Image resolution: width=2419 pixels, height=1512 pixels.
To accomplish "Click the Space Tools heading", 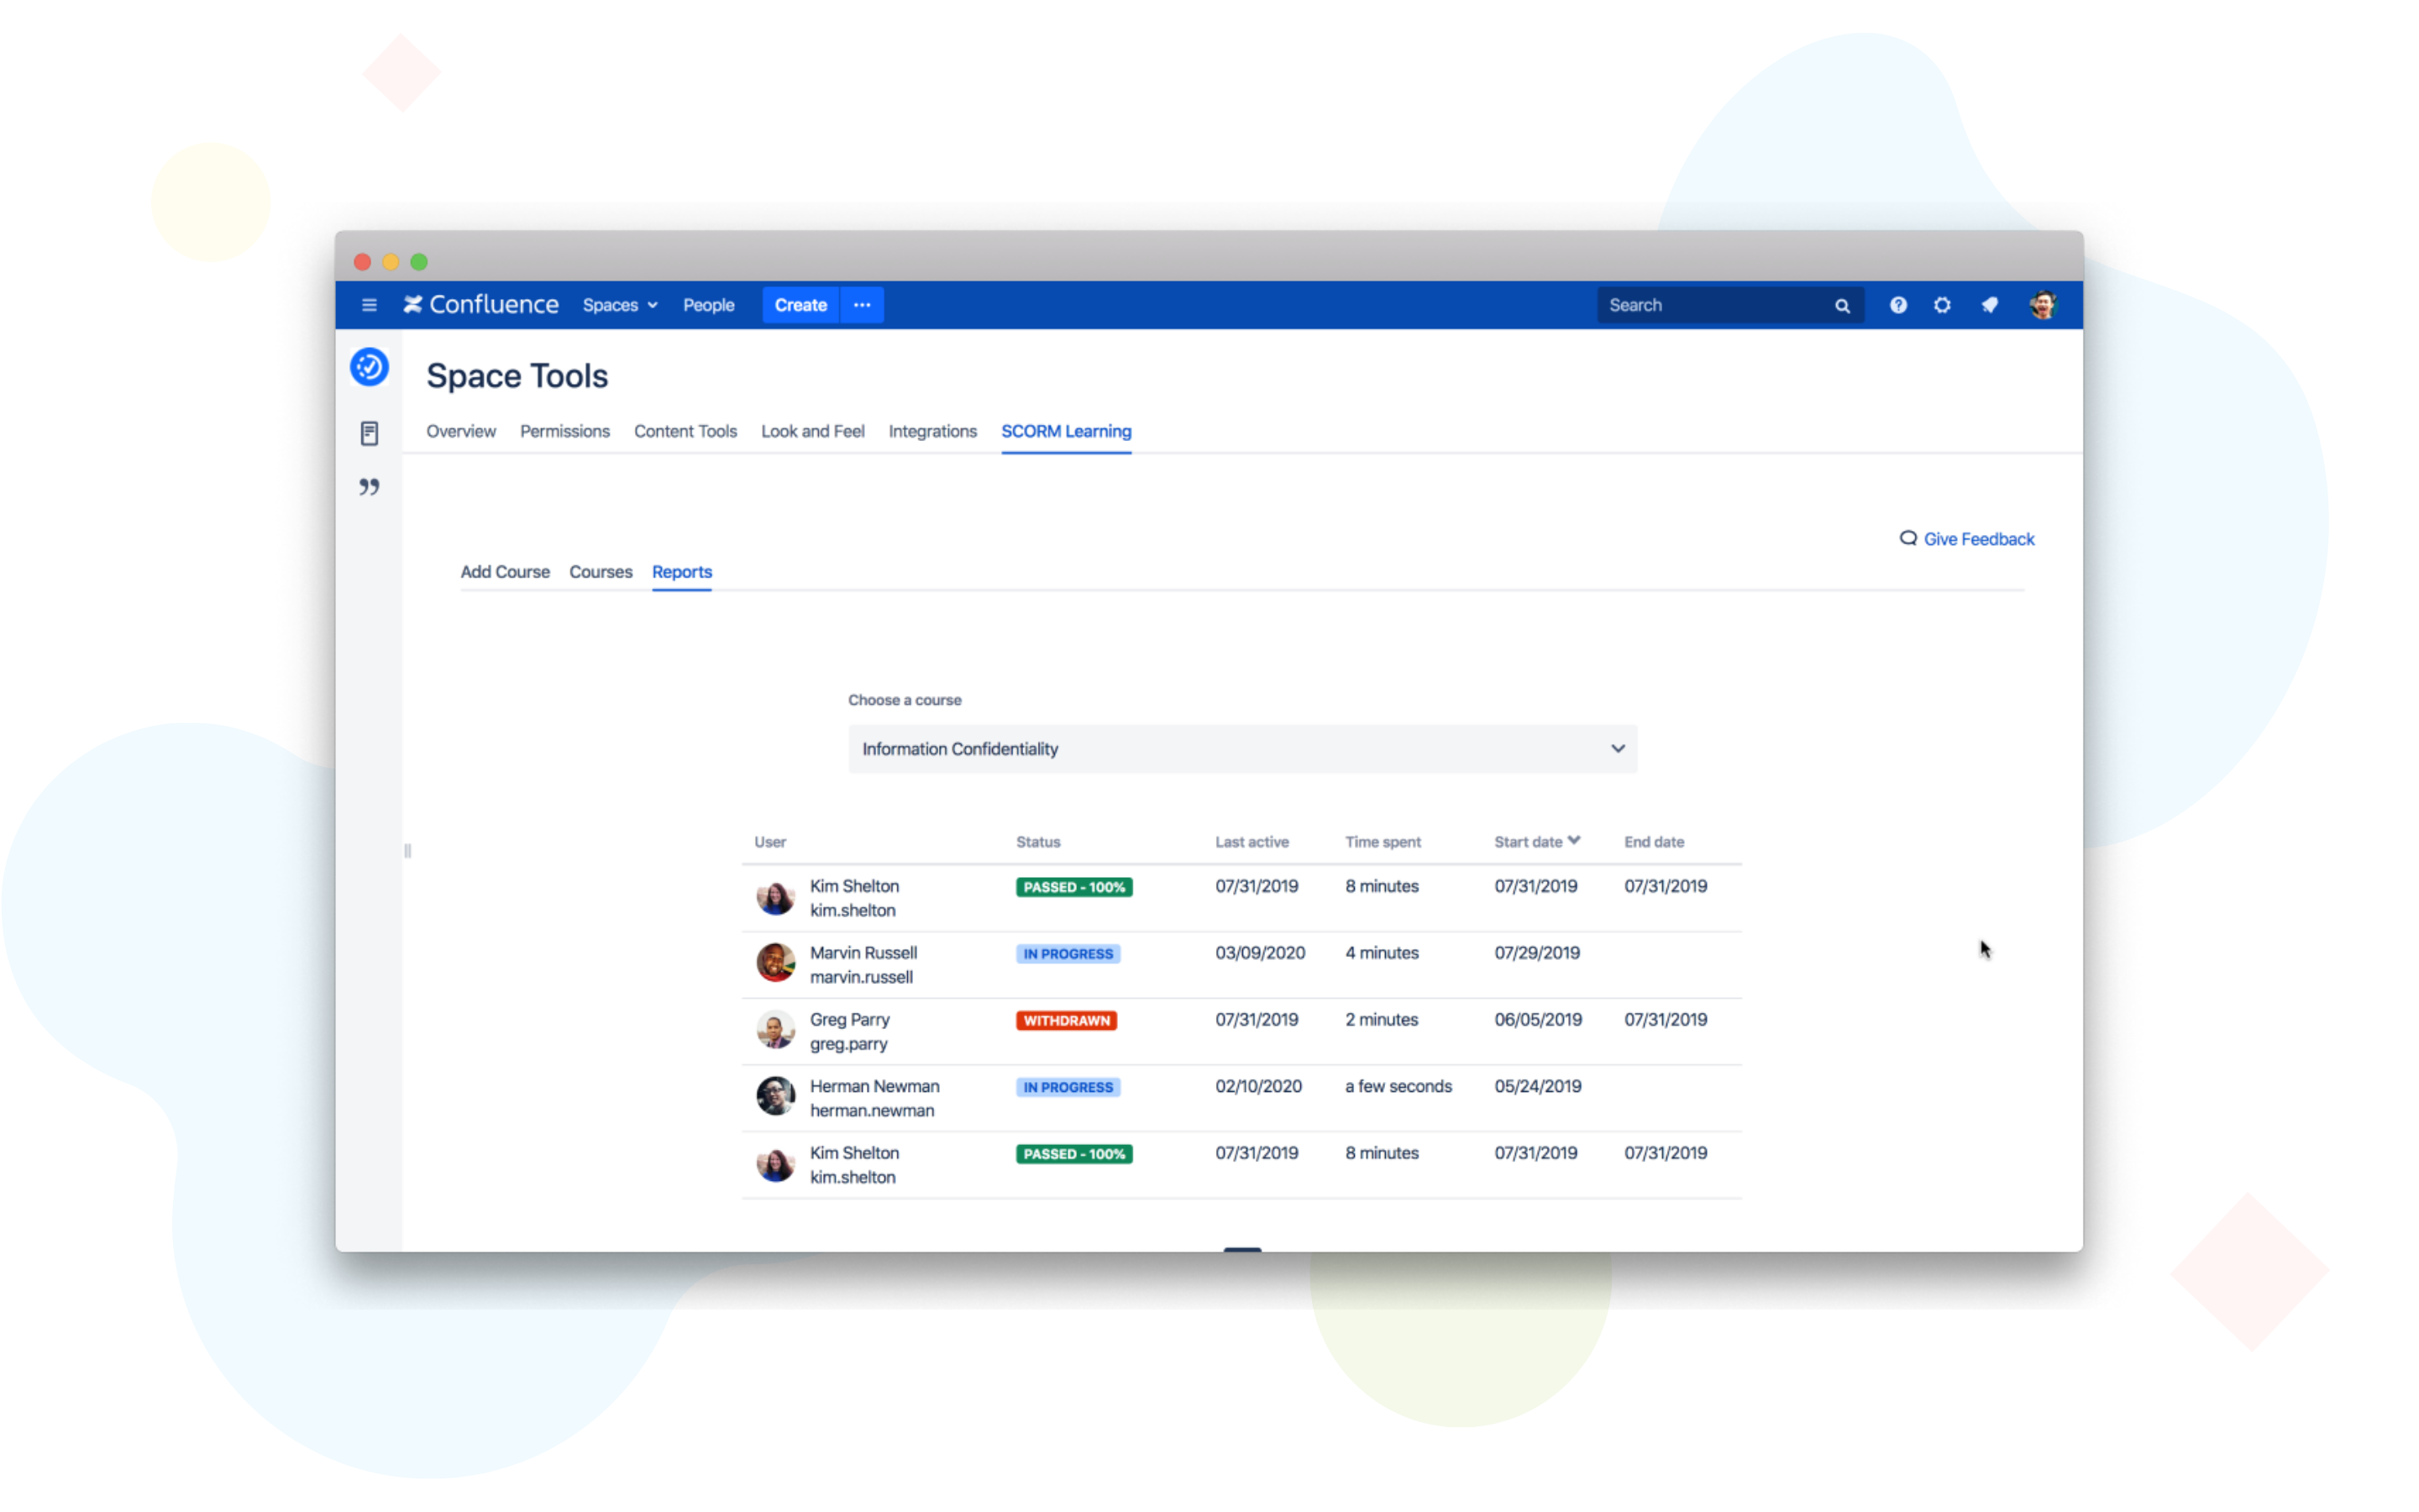I will pos(517,376).
